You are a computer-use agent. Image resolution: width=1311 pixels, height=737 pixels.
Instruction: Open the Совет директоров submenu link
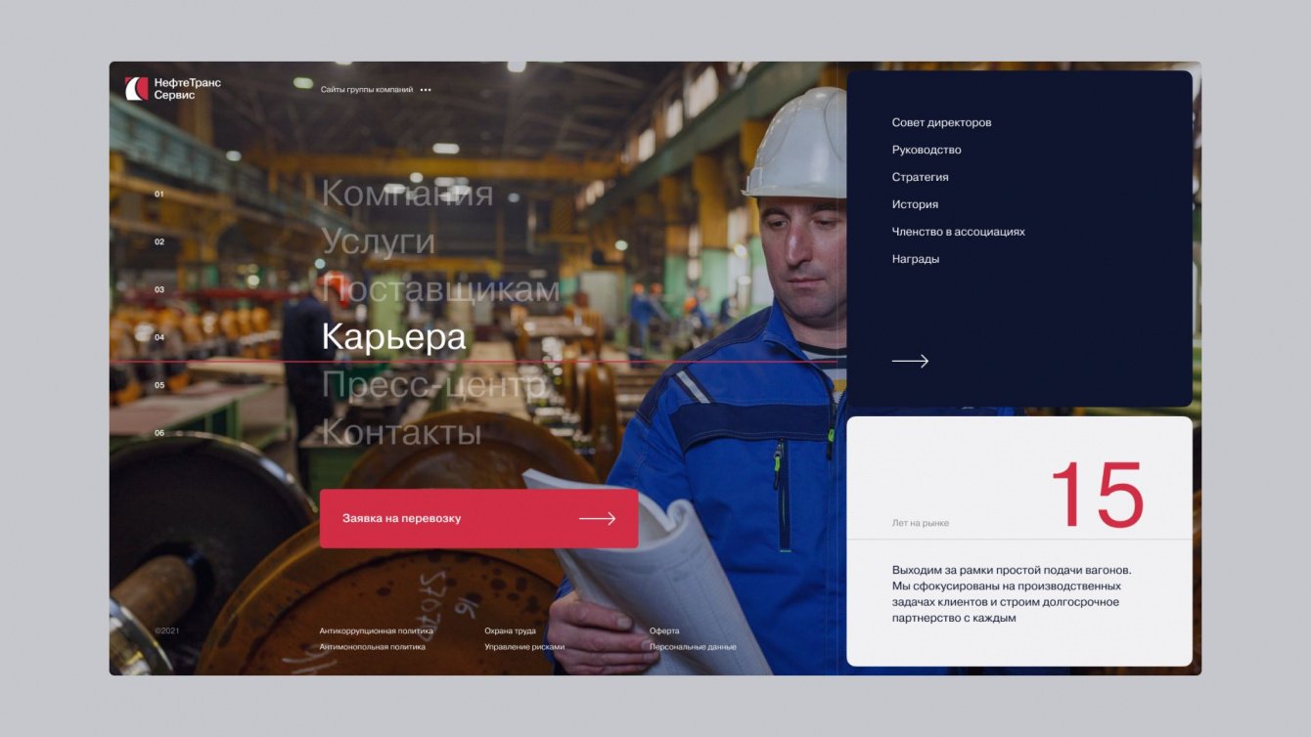coord(941,122)
